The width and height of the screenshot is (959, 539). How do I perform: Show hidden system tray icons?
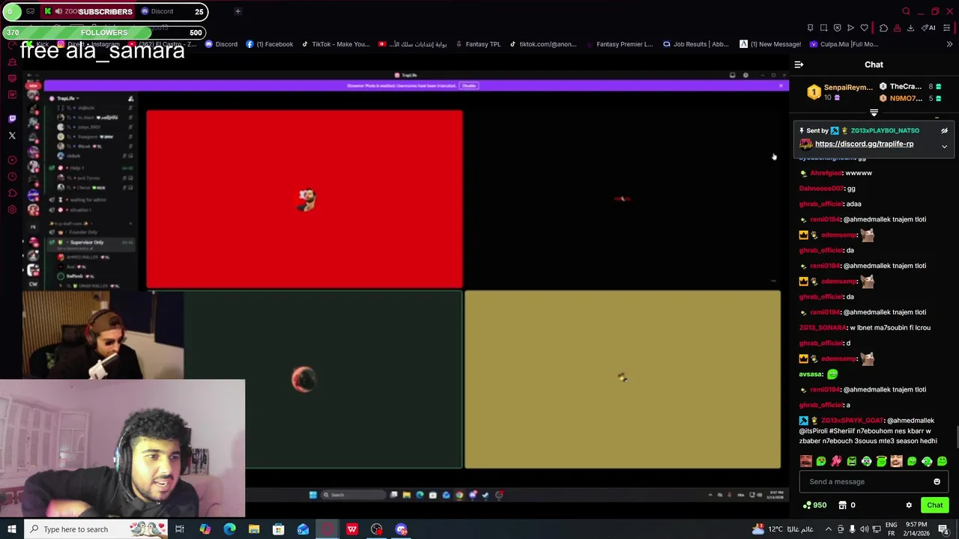tap(829, 529)
